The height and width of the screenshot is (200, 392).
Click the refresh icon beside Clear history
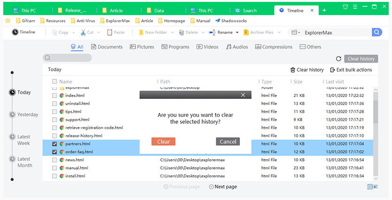coord(338,59)
